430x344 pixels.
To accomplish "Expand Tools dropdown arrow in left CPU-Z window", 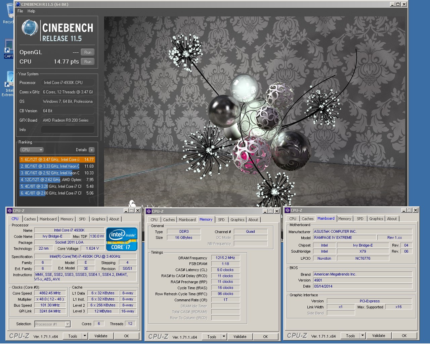I will pyautogui.click(x=85, y=336).
